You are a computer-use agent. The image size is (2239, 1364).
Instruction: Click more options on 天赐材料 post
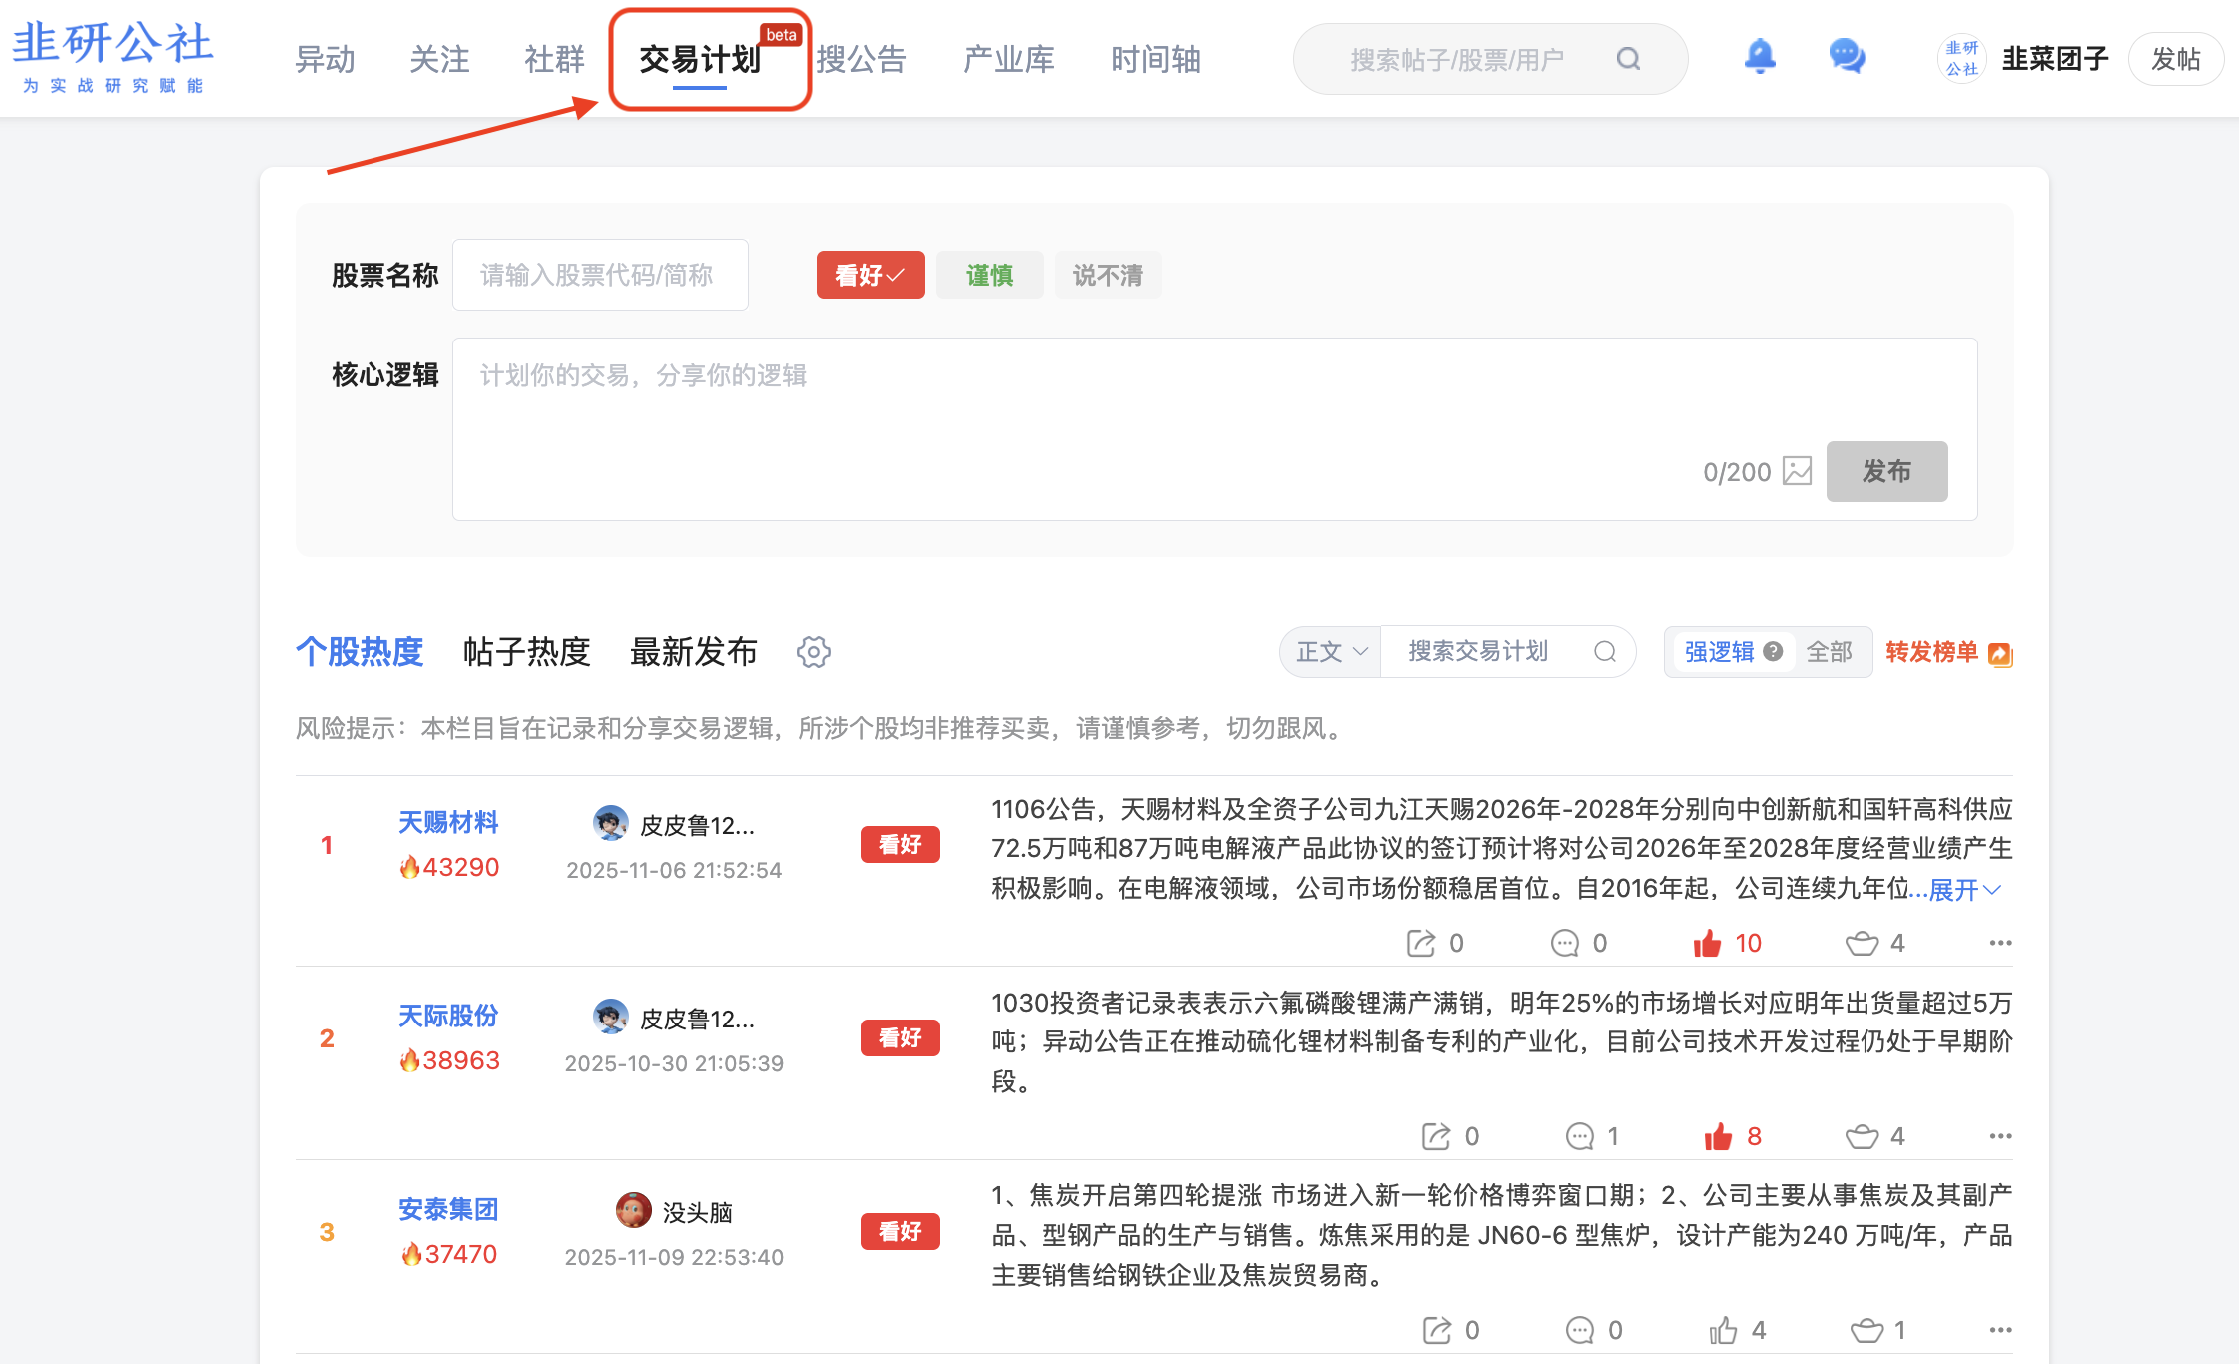click(2000, 943)
